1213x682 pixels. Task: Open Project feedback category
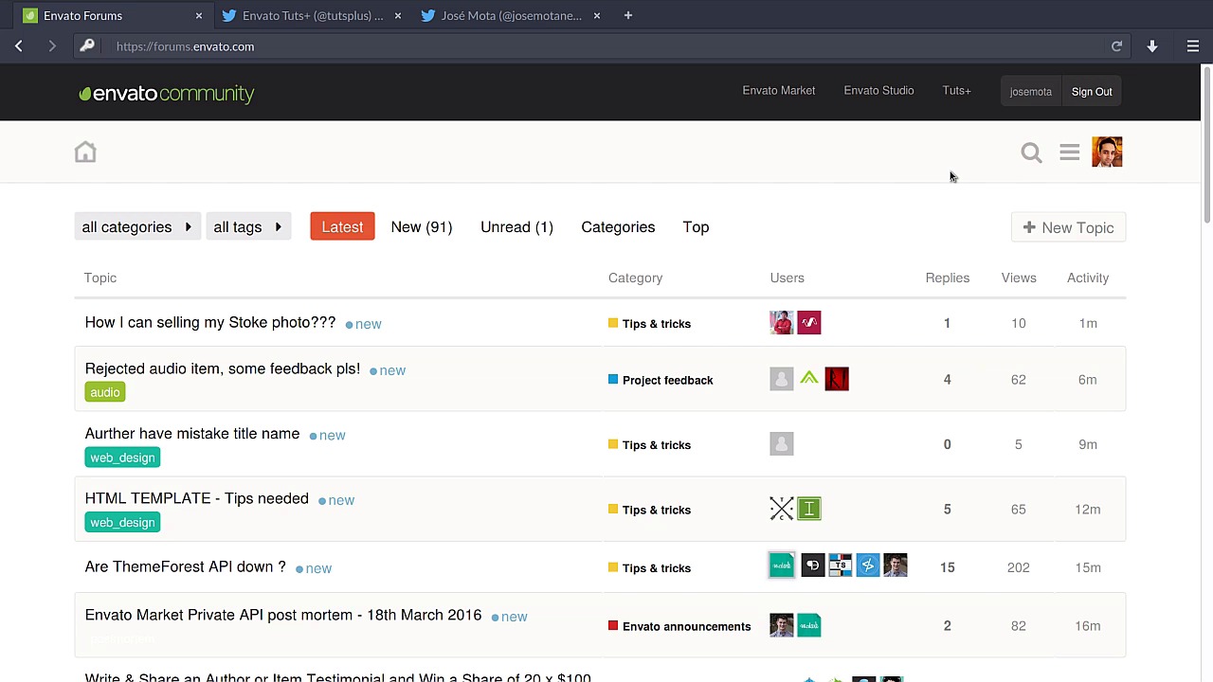661,380
